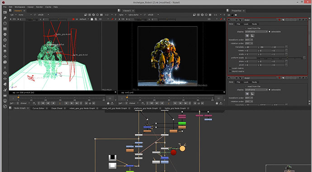Play forward in Viewer1 timeline
The height and width of the screenshot is (172, 312).
click(66, 103)
